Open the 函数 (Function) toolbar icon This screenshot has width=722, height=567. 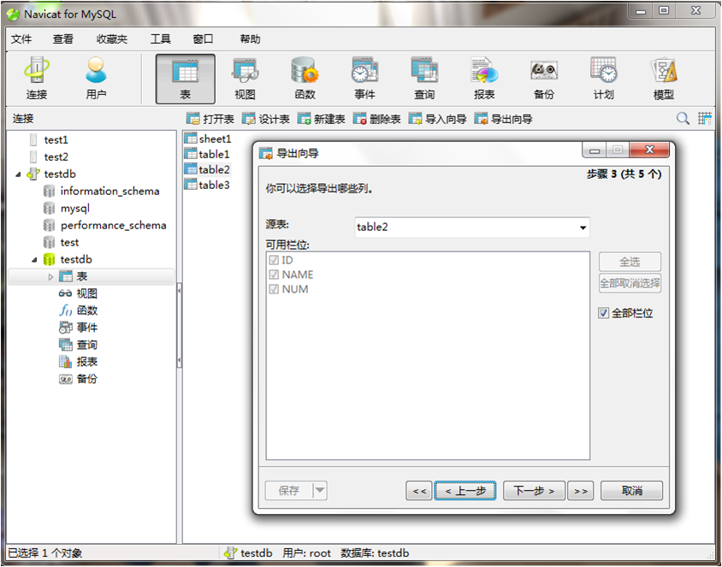pyautogui.click(x=305, y=79)
